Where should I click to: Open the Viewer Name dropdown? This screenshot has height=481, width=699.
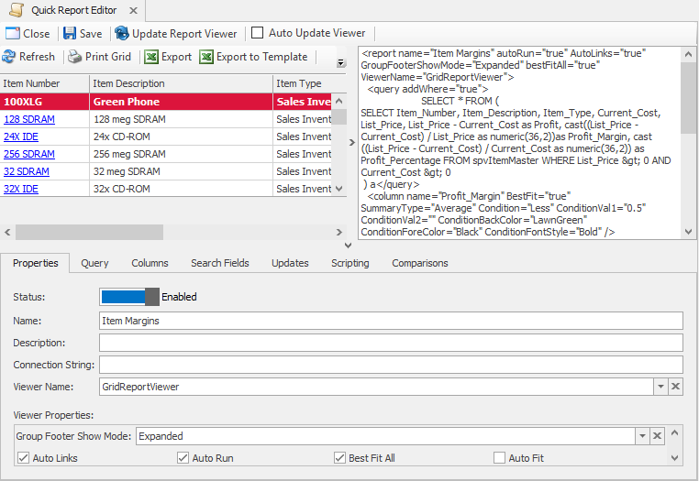click(x=660, y=388)
